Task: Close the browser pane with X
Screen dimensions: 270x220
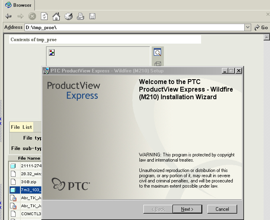Action: click(x=268, y=14)
